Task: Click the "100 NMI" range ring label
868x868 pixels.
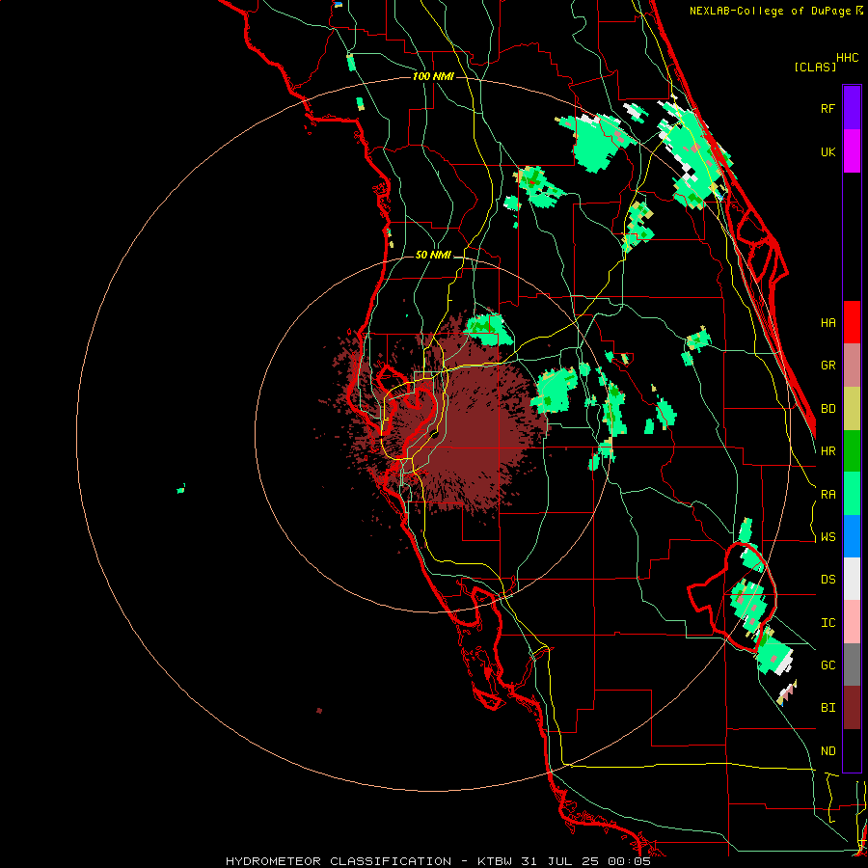Action: pos(433,76)
